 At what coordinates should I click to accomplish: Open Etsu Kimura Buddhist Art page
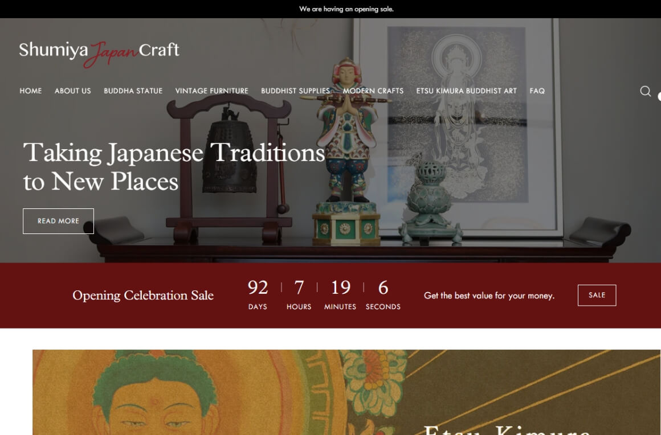[466, 91]
